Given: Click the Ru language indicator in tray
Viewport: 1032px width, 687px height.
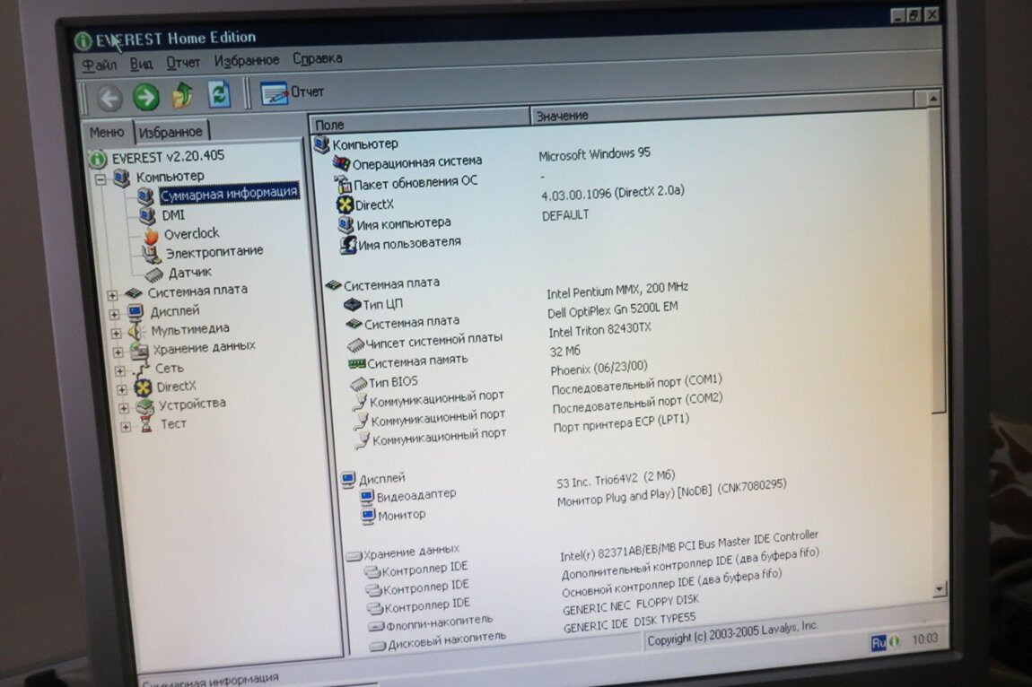Looking at the screenshot, I should (879, 642).
